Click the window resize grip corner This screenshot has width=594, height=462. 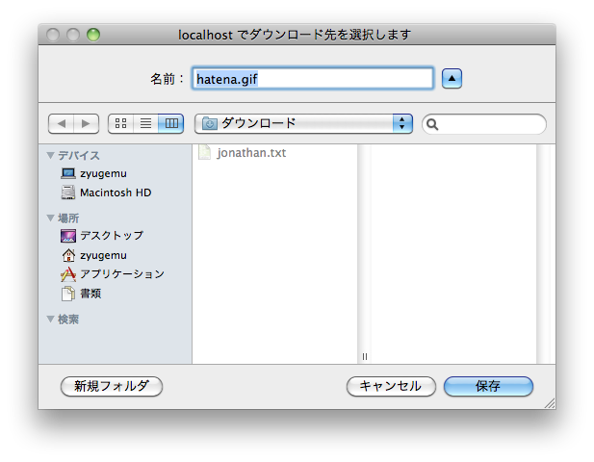[x=550, y=403]
